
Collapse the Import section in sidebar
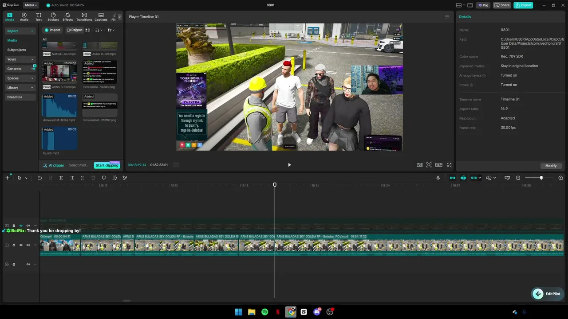coord(32,31)
